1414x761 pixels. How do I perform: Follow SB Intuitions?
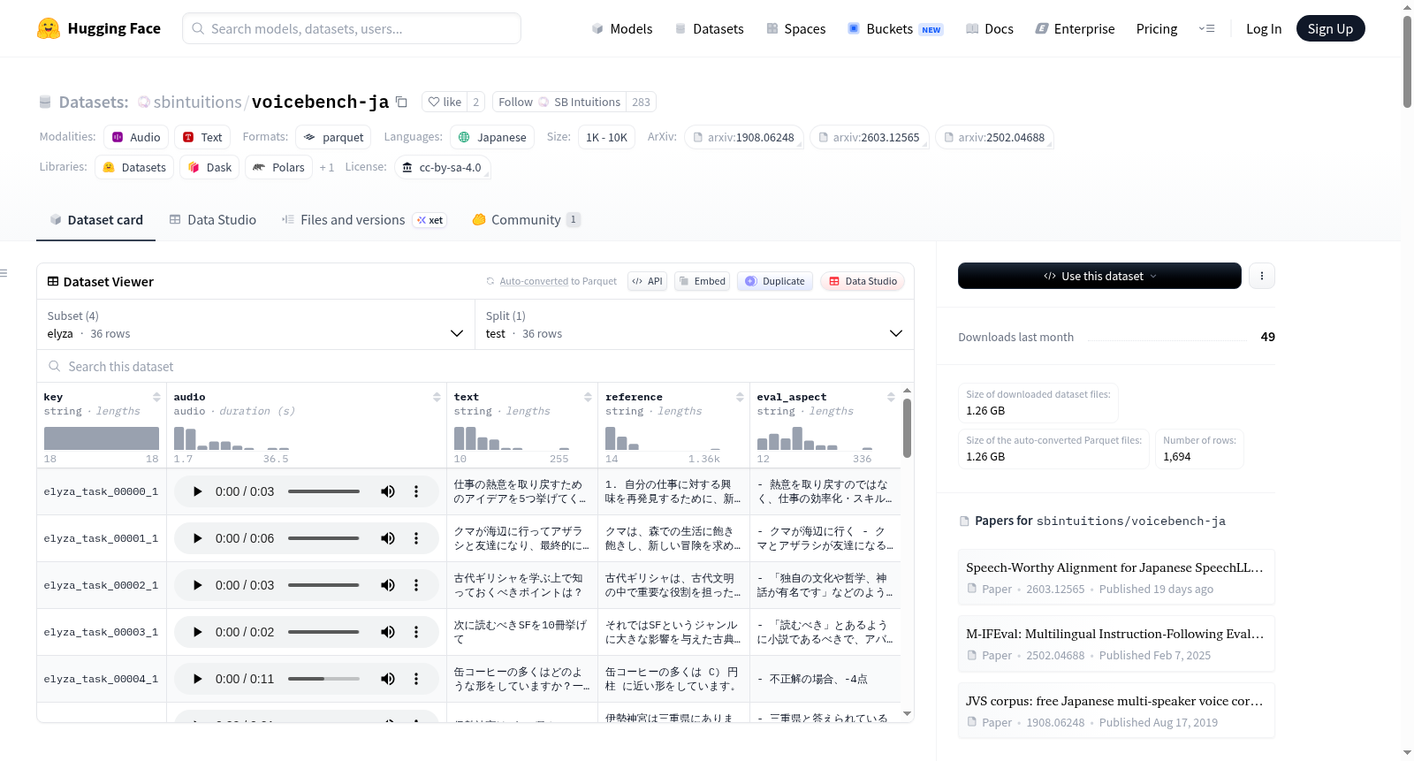(559, 102)
